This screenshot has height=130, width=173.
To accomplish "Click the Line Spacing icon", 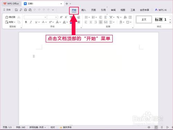I will coord(111,22).
